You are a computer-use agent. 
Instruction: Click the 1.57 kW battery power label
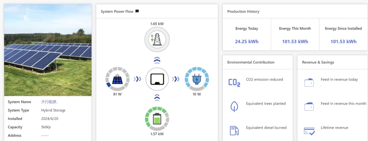[157, 134]
